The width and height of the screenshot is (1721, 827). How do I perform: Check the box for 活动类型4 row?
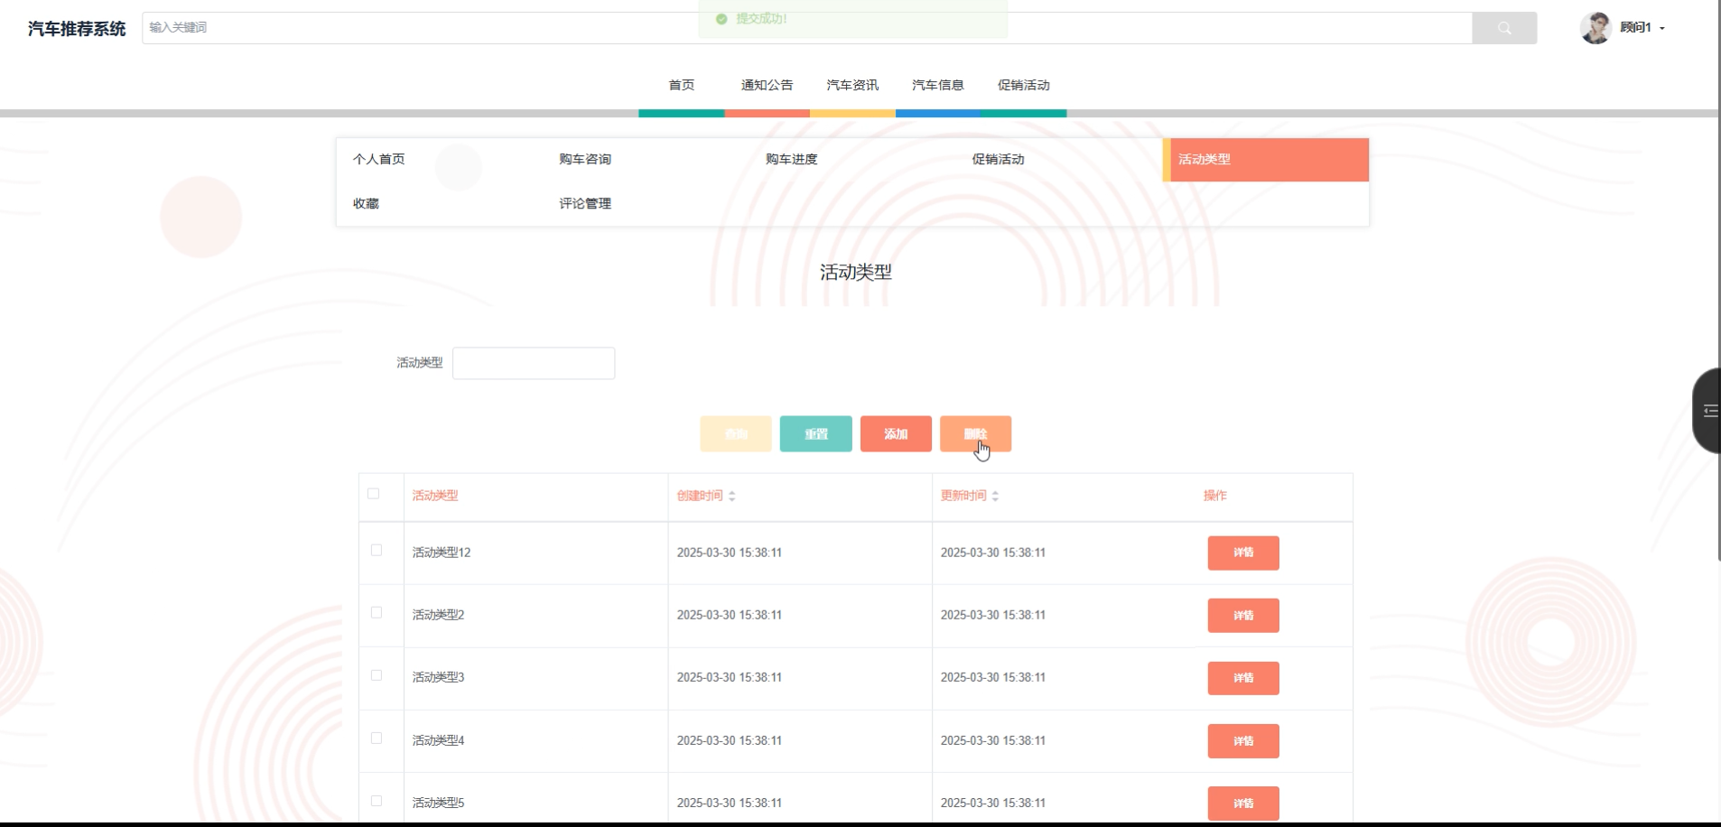(377, 739)
